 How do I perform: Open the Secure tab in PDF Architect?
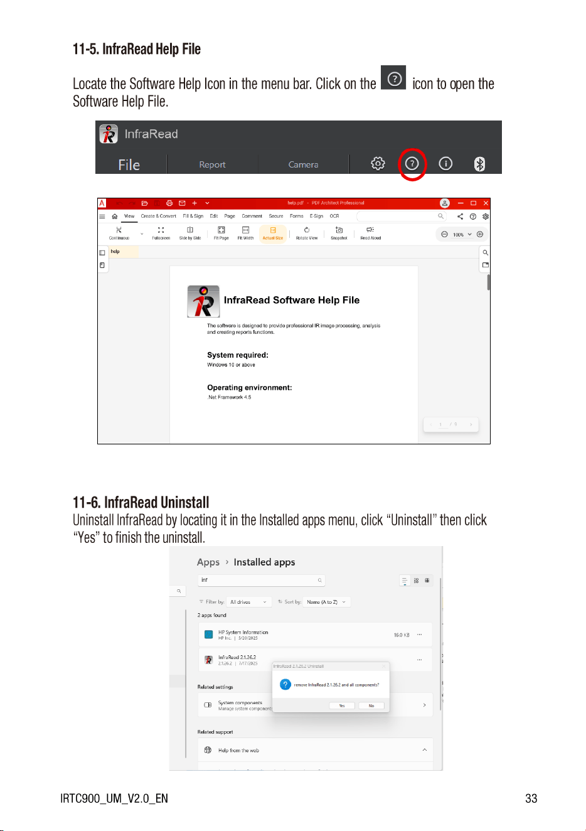tap(276, 216)
